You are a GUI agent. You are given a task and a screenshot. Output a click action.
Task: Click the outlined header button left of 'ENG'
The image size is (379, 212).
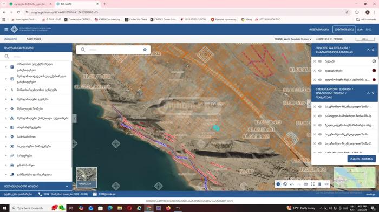coord(344,29)
